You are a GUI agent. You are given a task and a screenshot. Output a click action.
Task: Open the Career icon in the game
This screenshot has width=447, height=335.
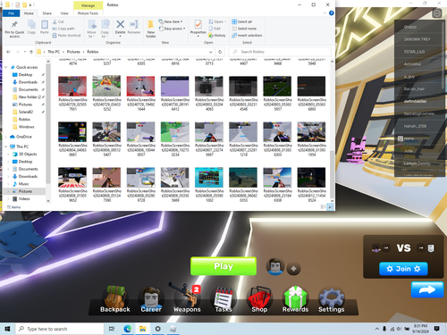click(x=151, y=298)
